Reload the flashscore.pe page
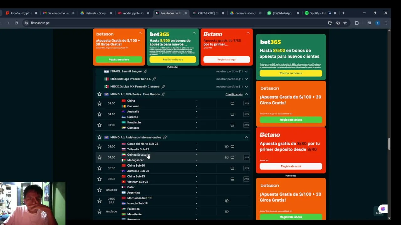This screenshot has width=401, height=225. [16, 23]
